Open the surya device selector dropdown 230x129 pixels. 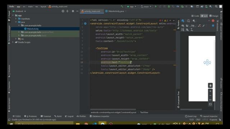pos(146,6)
